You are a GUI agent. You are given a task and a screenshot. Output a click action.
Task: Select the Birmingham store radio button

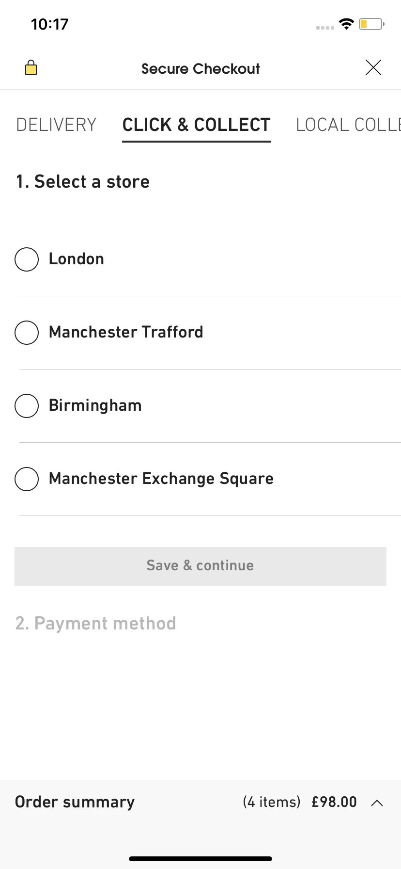(x=27, y=406)
